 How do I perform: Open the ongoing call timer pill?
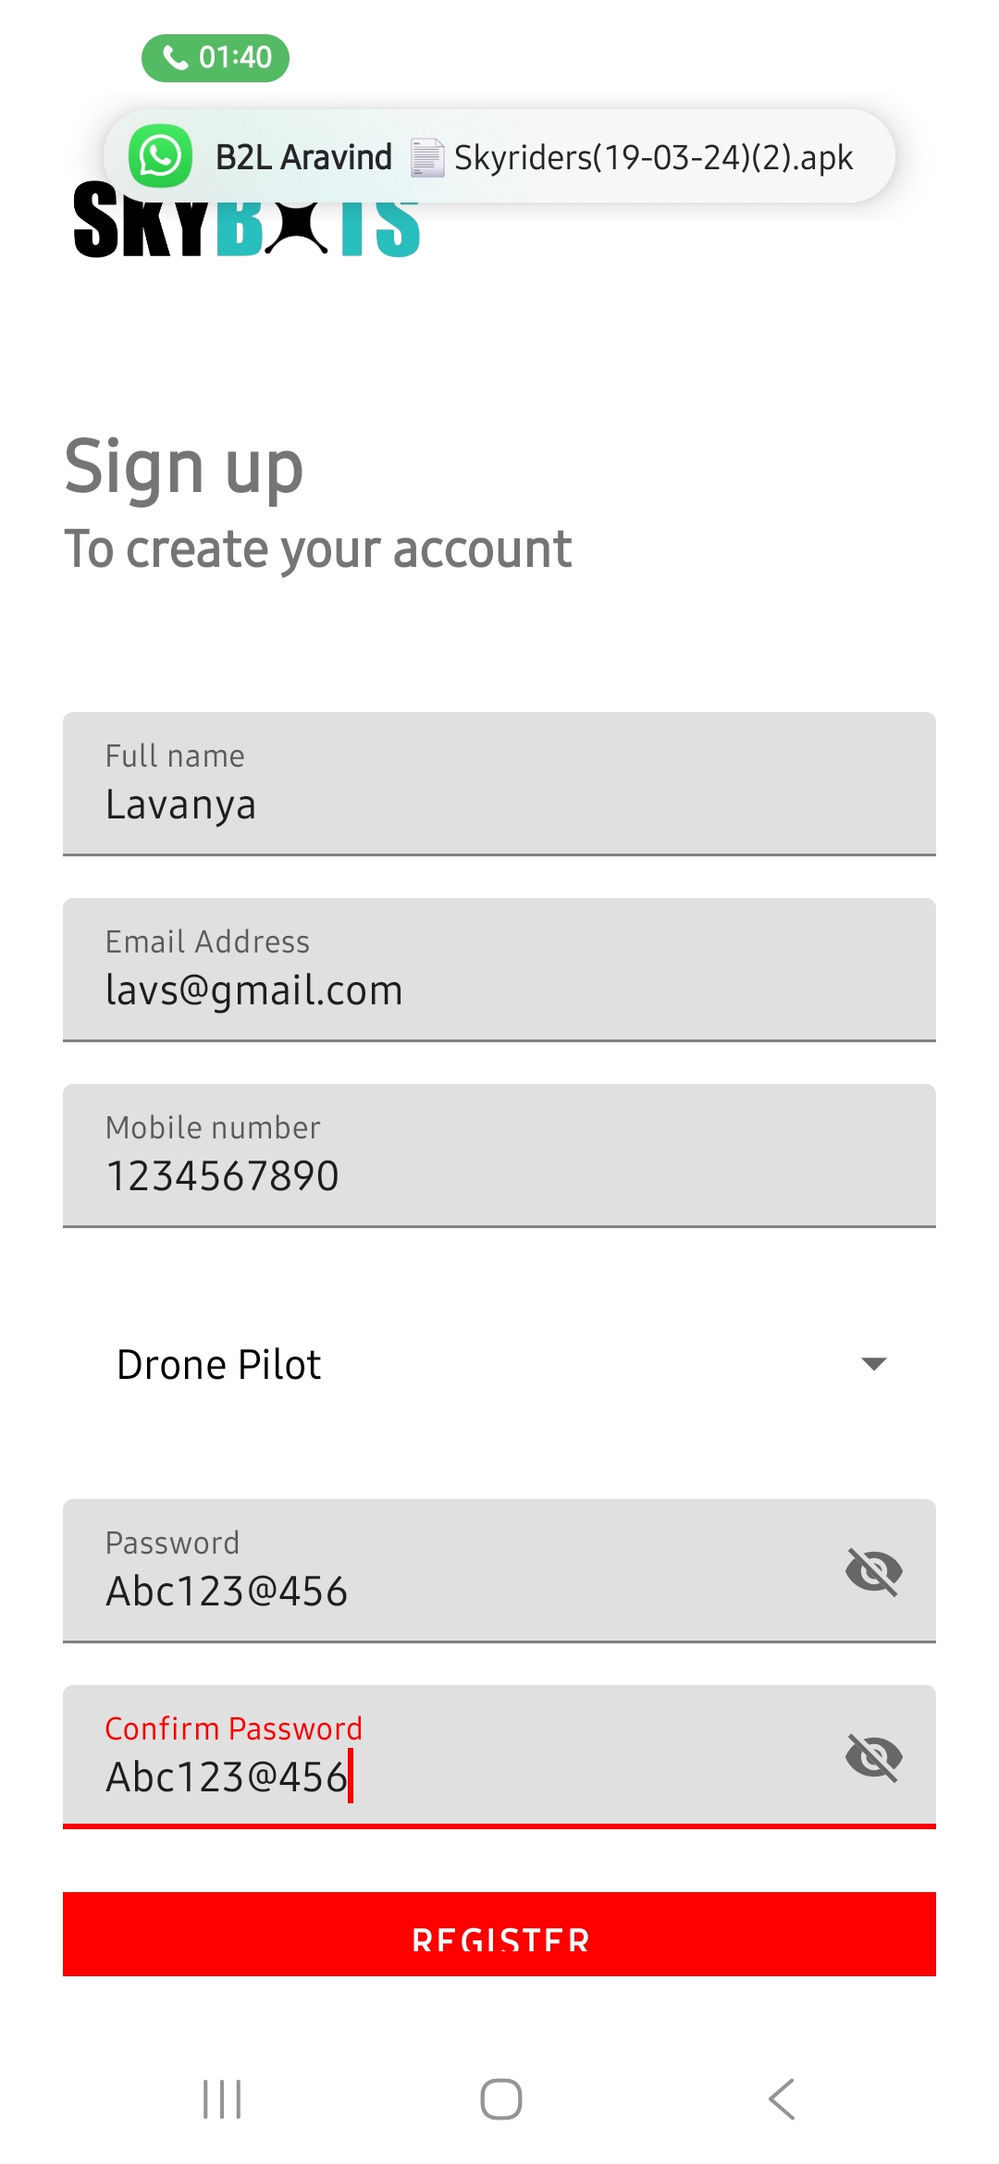click(x=216, y=57)
